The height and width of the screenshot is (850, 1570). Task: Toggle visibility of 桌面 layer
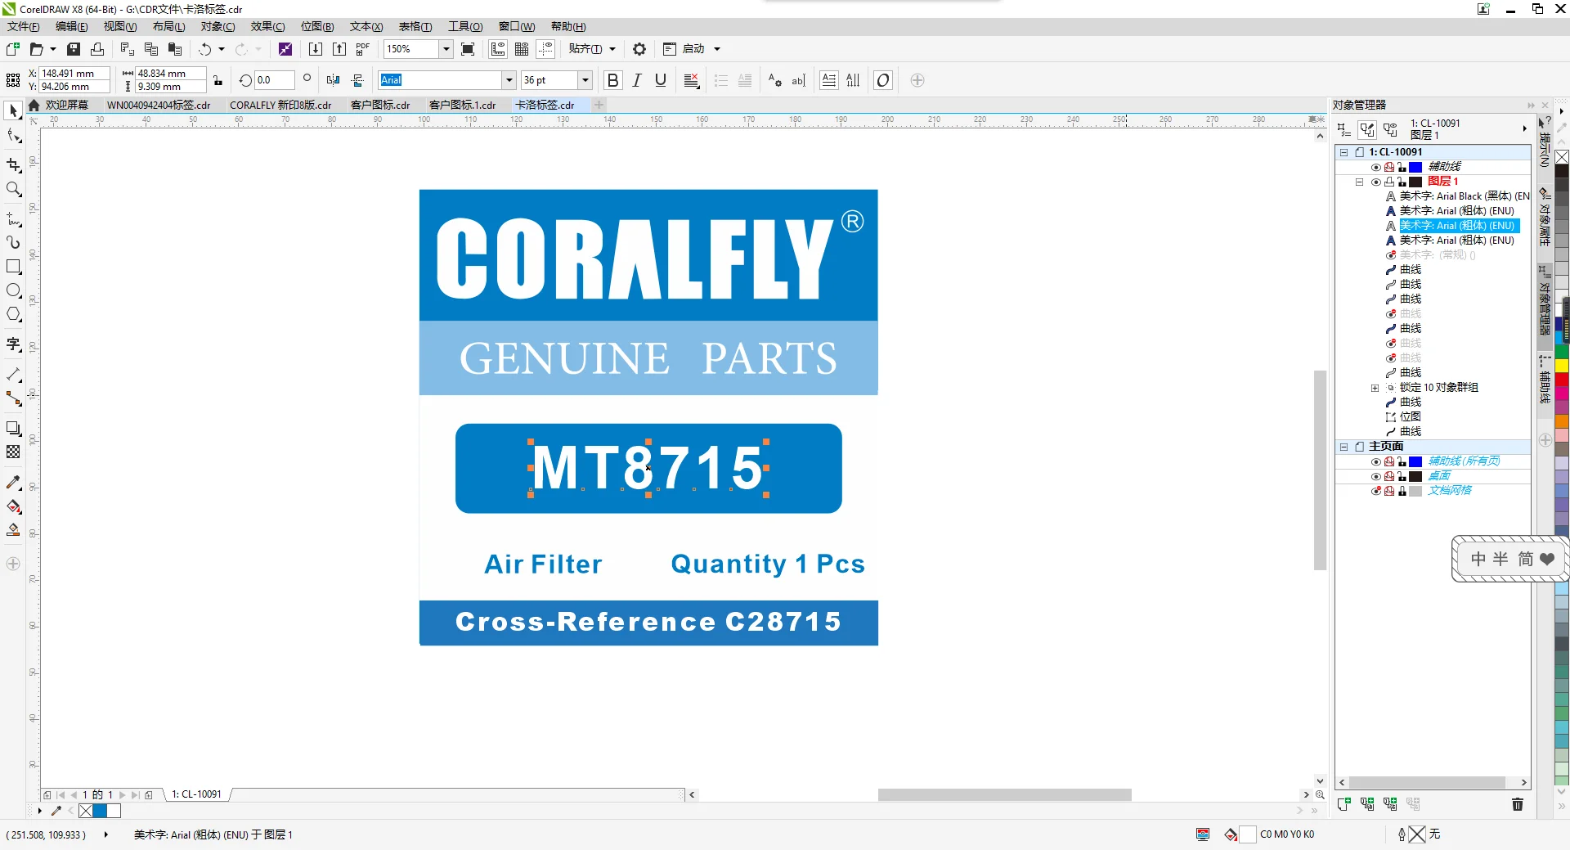pos(1376,476)
